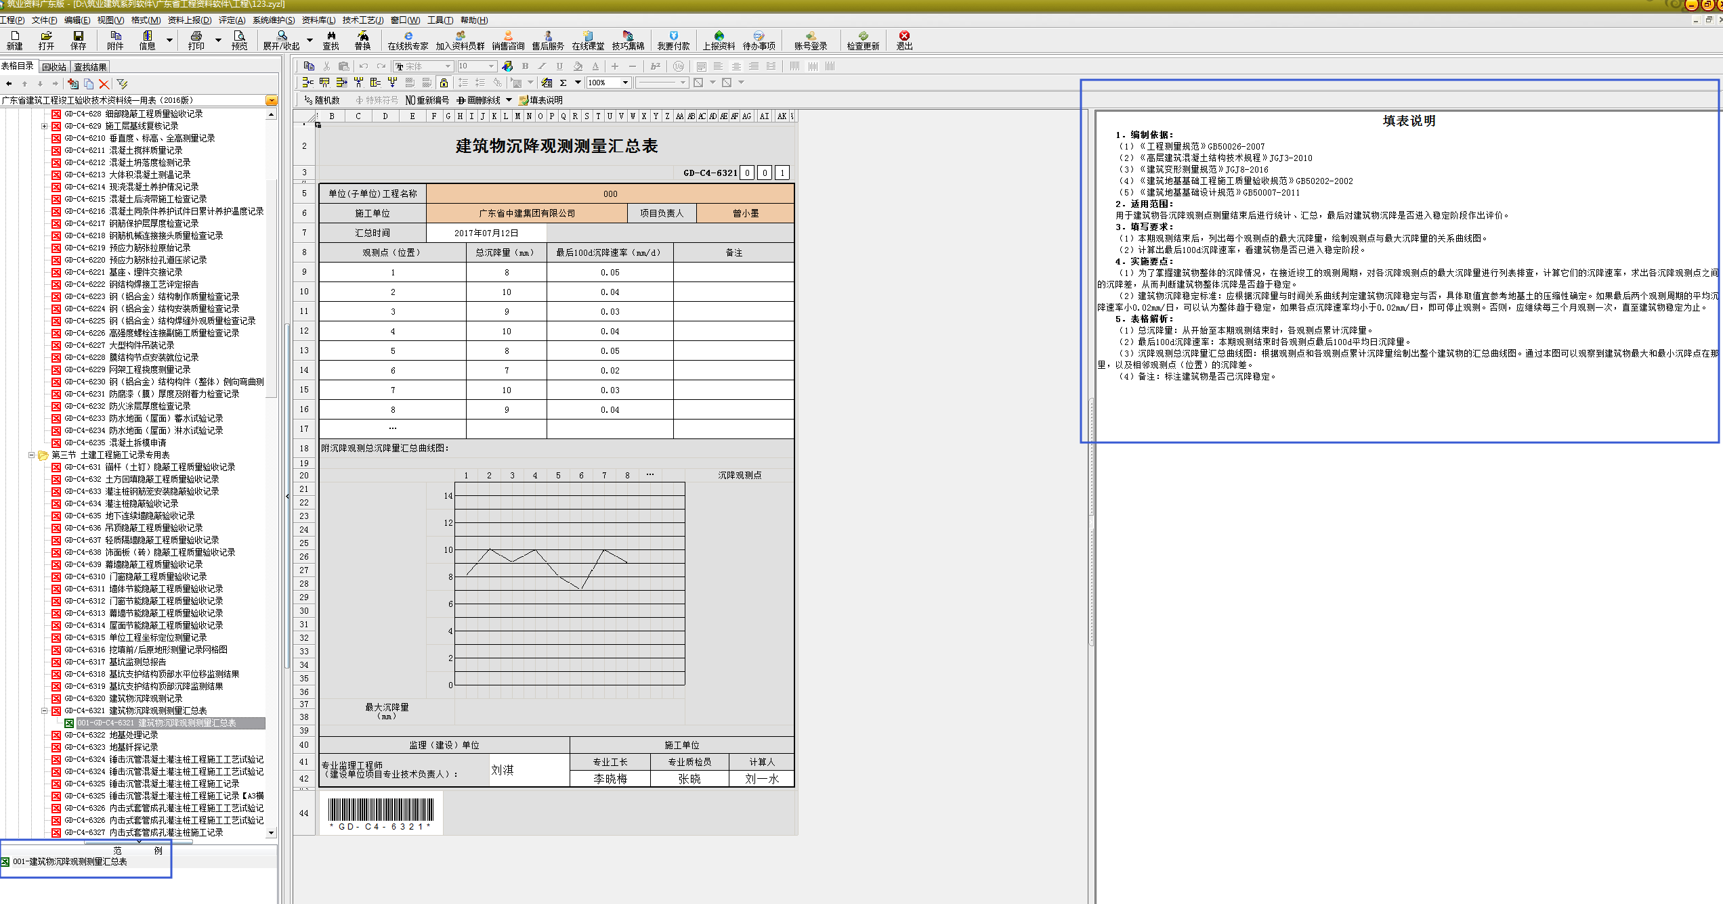Click the red 退出 exit icon
Image resolution: width=1723 pixels, height=904 pixels.
pos(904,40)
